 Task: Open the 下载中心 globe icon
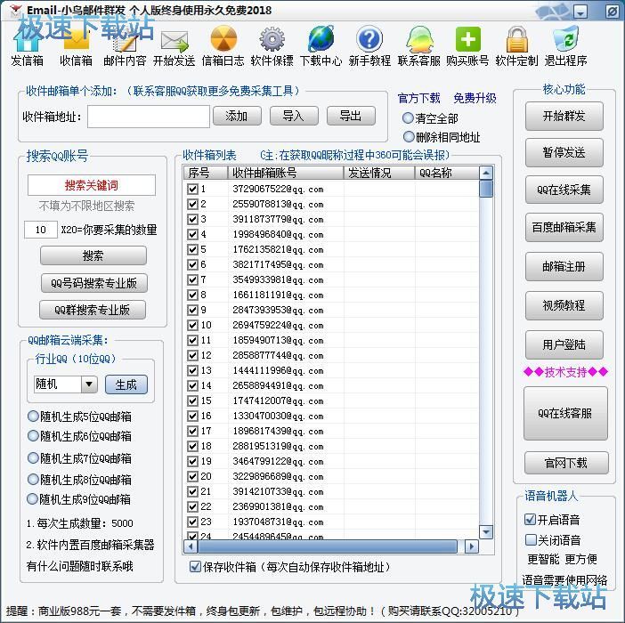321,46
